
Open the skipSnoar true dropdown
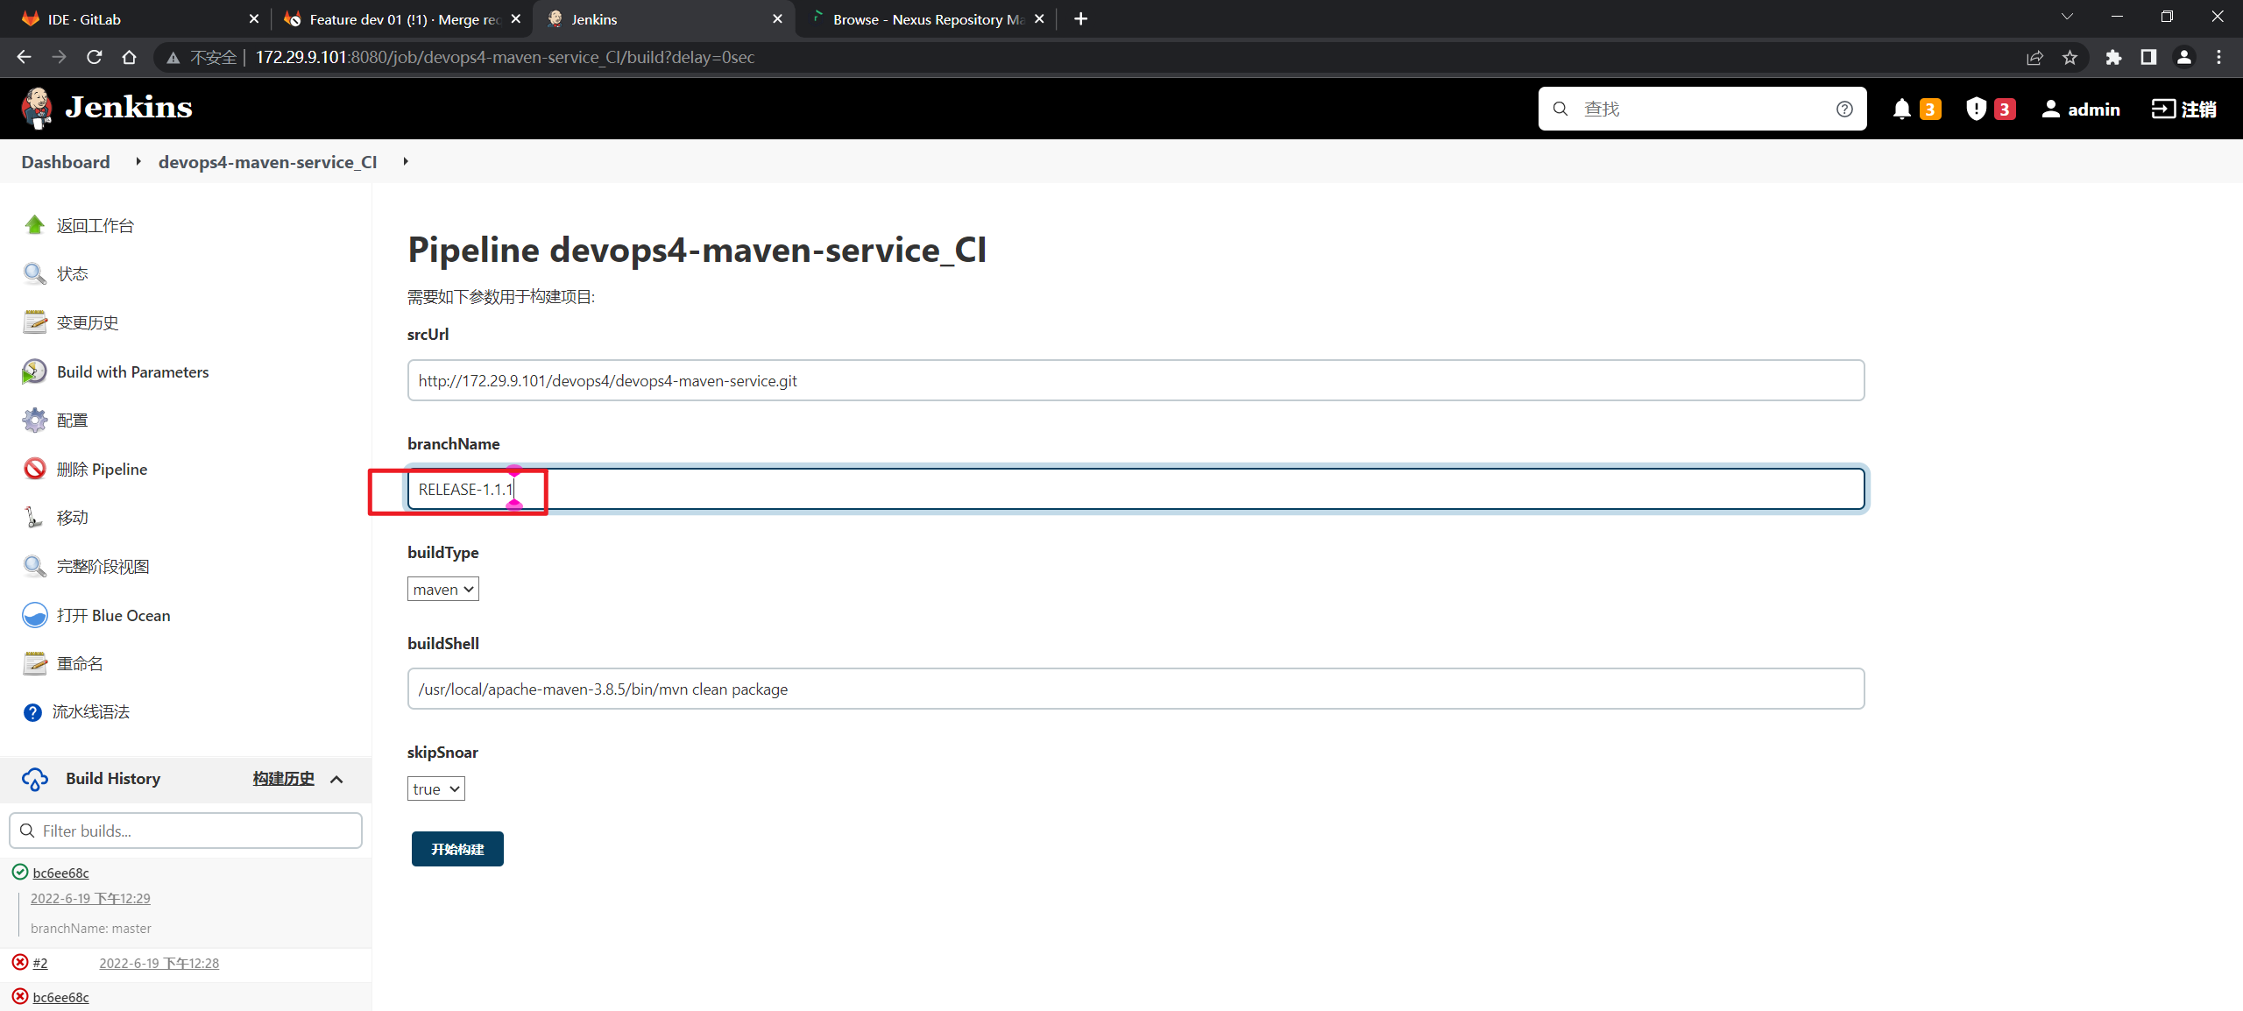coord(435,789)
